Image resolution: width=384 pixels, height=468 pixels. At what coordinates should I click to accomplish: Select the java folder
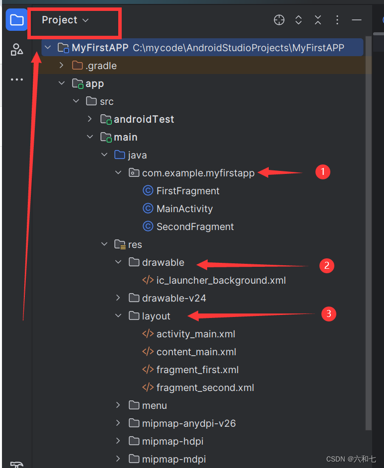click(131, 155)
